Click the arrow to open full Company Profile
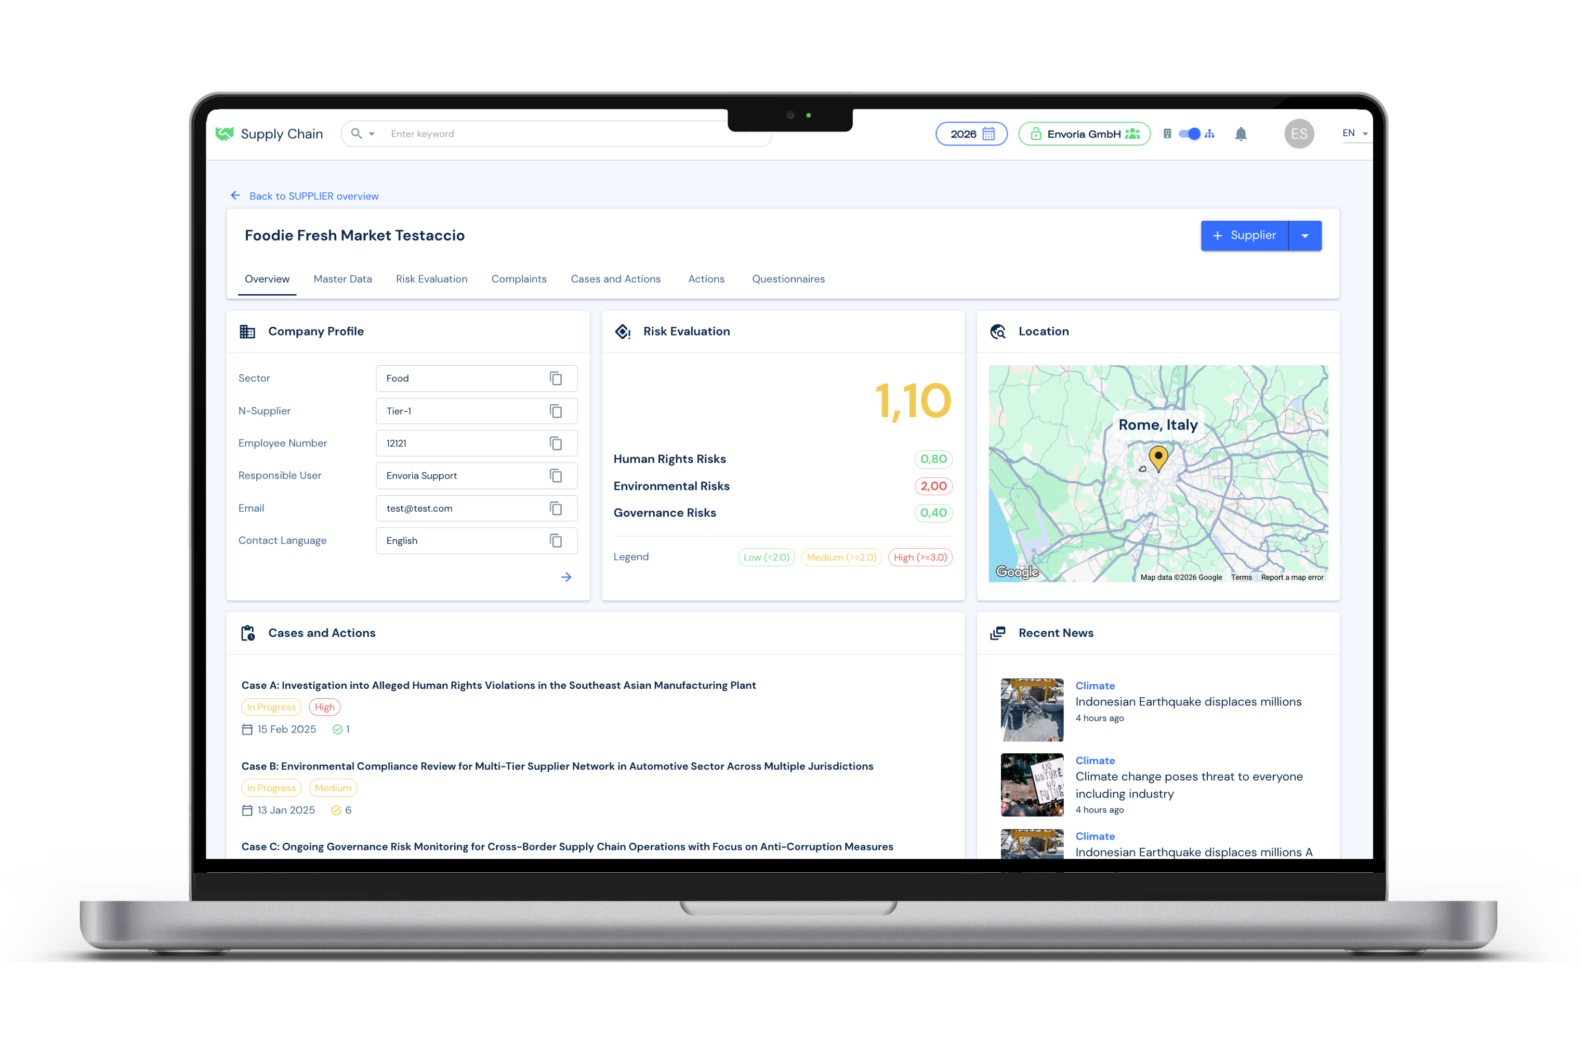 point(566,577)
